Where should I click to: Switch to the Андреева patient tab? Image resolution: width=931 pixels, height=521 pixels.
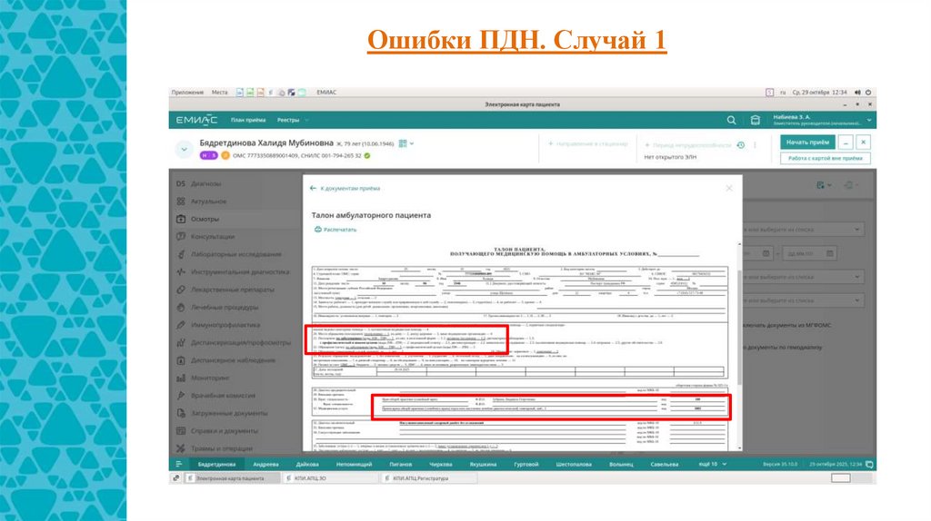(x=265, y=464)
